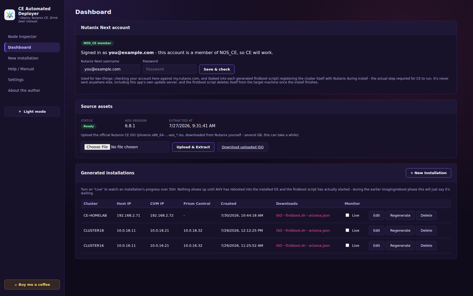Focus the Password input field
Screen dimensions: 473x296
tap(169, 69)
